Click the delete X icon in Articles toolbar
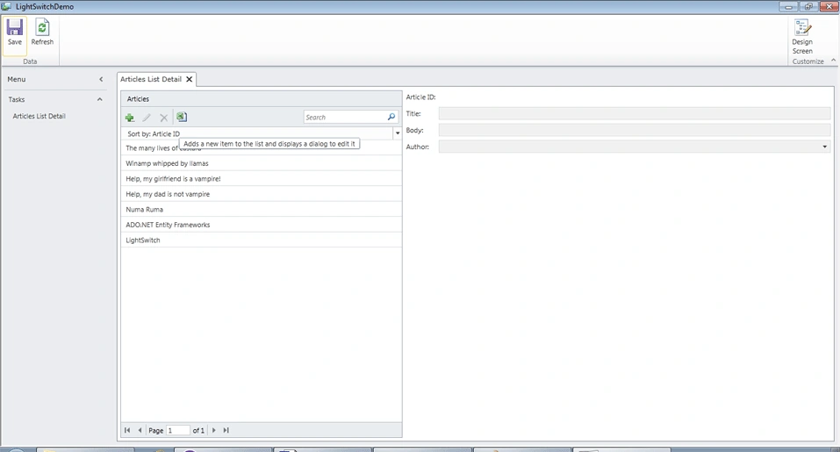This screenshot has width=840, height=452. pyautogui.click(x=164, y=118)
